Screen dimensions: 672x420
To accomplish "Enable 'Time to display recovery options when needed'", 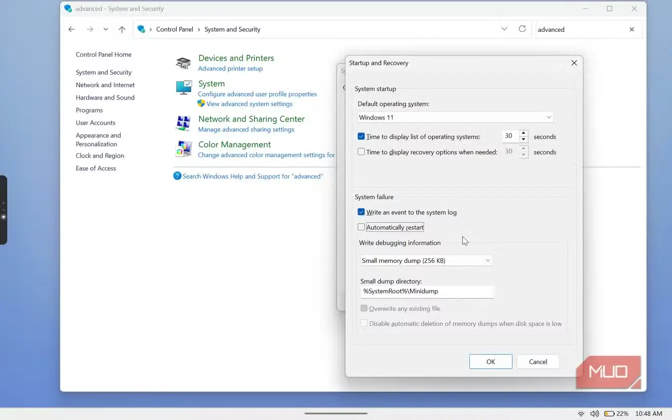I will point(361,152).
